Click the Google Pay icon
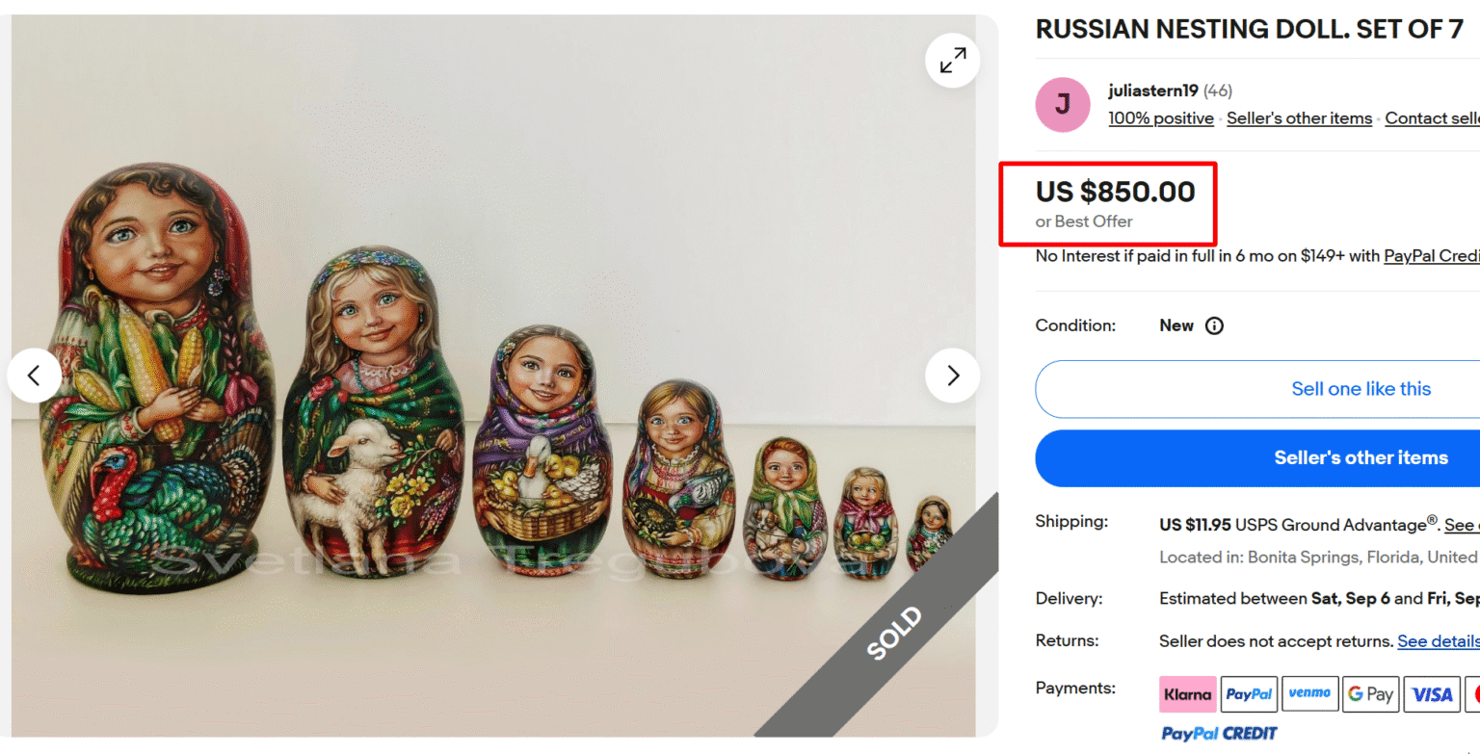 (x=1371, y=693)
